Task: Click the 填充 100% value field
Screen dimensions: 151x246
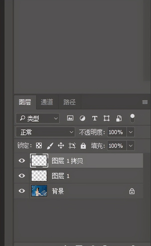Action: point(117,146)
